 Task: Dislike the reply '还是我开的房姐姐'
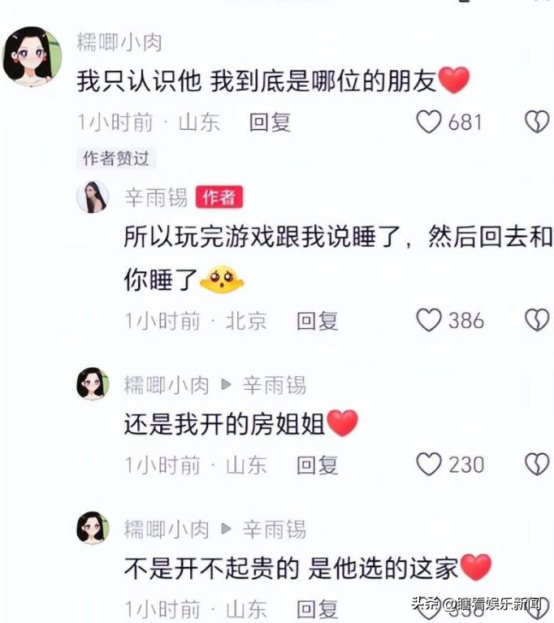pos(537,465)
